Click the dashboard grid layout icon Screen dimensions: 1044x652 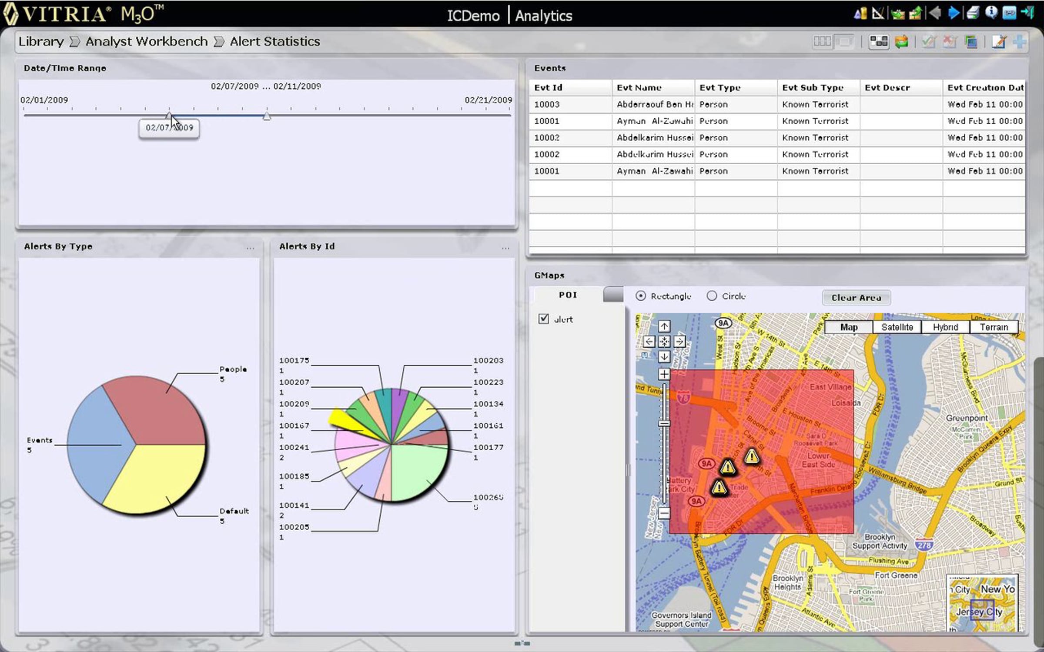pyautogui.click(x=878, y=42)
